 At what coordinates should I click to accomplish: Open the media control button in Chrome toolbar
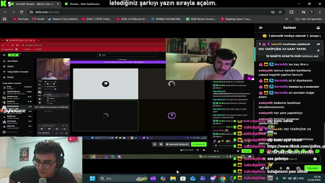[303, 12]
